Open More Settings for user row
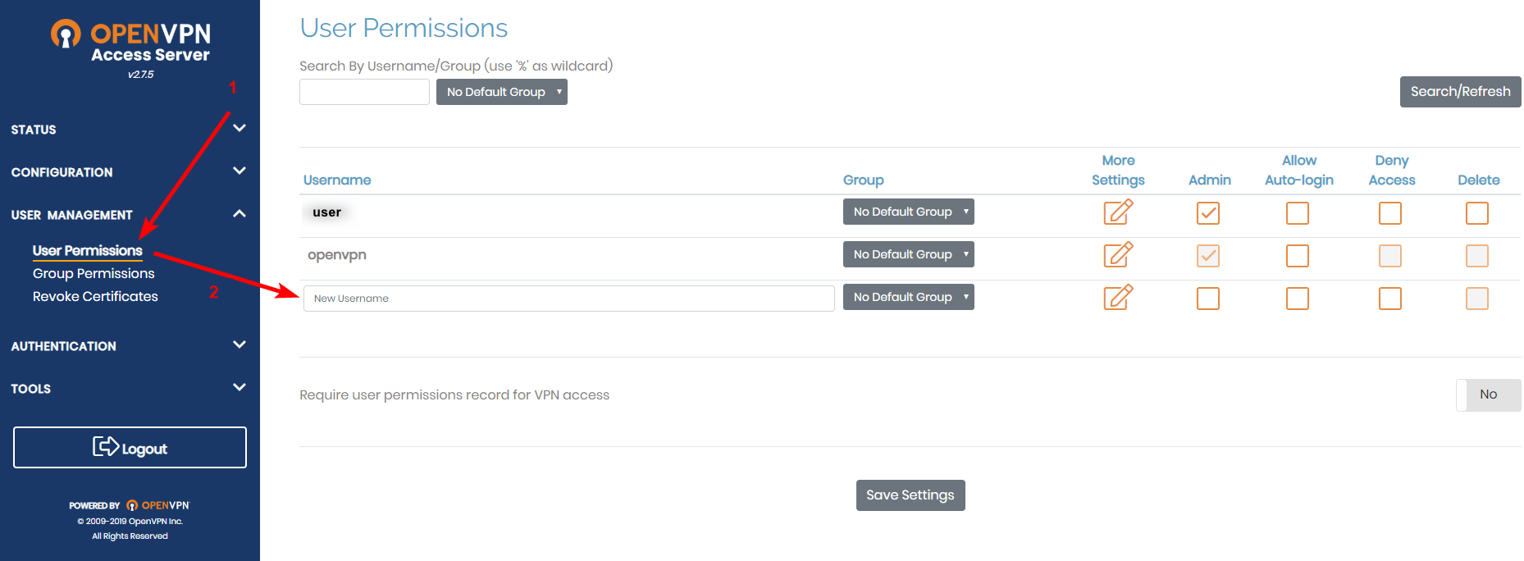 (x=1118, y=212)
